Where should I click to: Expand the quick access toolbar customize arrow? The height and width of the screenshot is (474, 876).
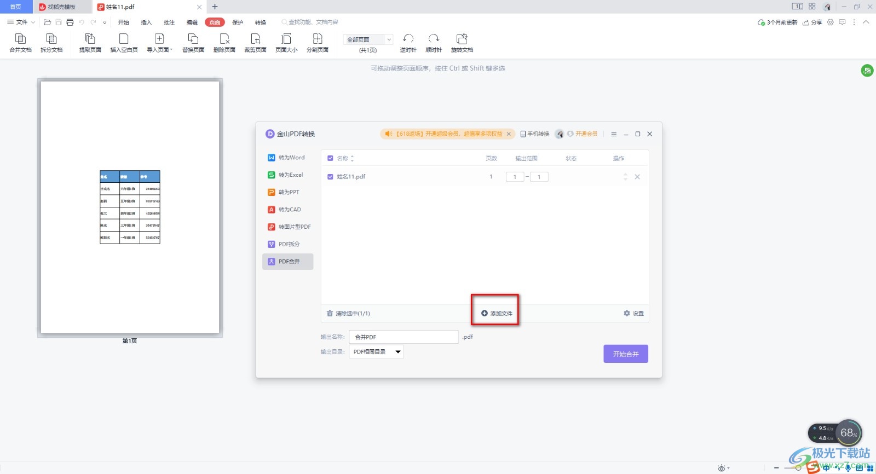click(x=105, y=22)
